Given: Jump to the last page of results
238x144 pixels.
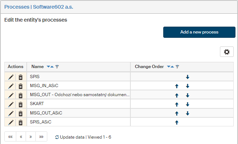Looking at the screenshot, I should pyautogui.click(x=42, y=137).
